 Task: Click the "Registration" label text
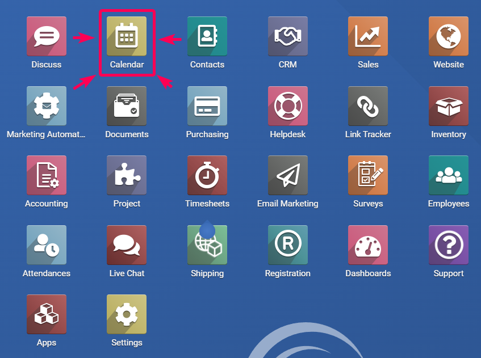pyautogui.click(x=288, y=273)
